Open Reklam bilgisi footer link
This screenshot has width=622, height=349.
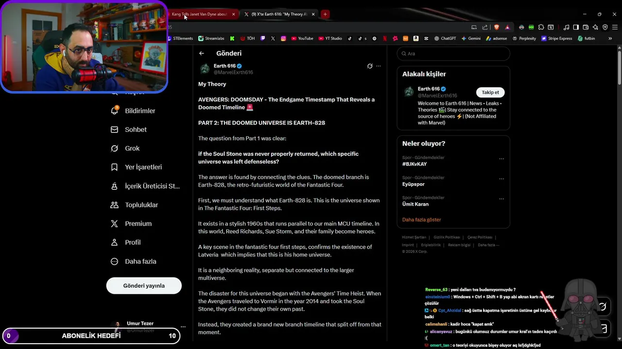point(459,245)
